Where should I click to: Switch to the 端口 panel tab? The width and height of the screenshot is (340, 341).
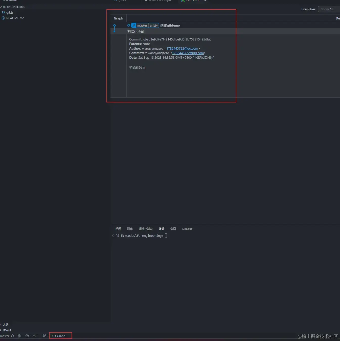tap(173, 229)
